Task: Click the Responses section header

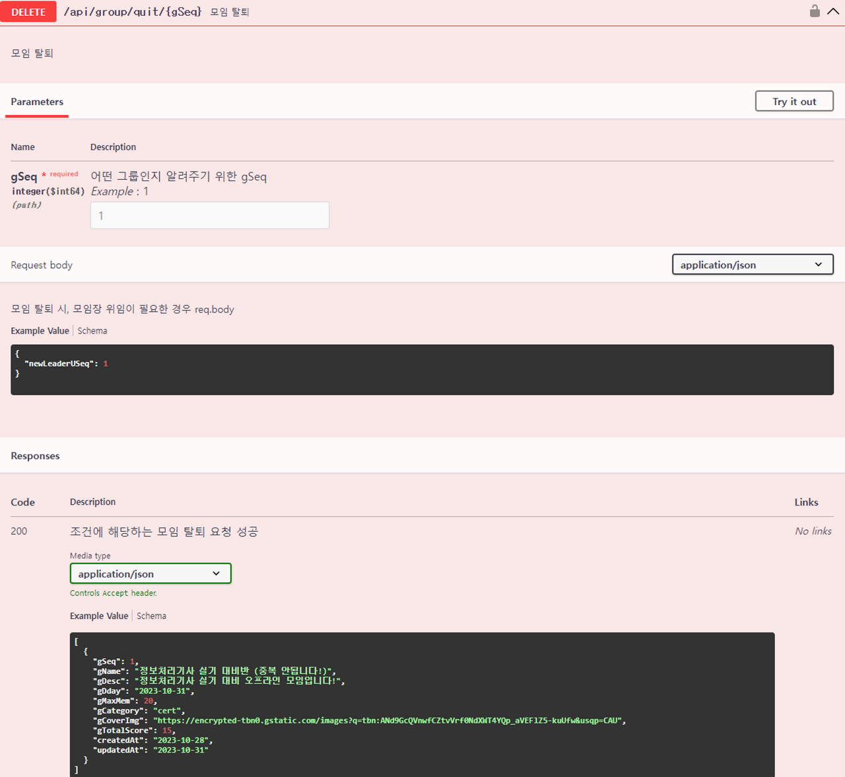Action: pos(35,456)
